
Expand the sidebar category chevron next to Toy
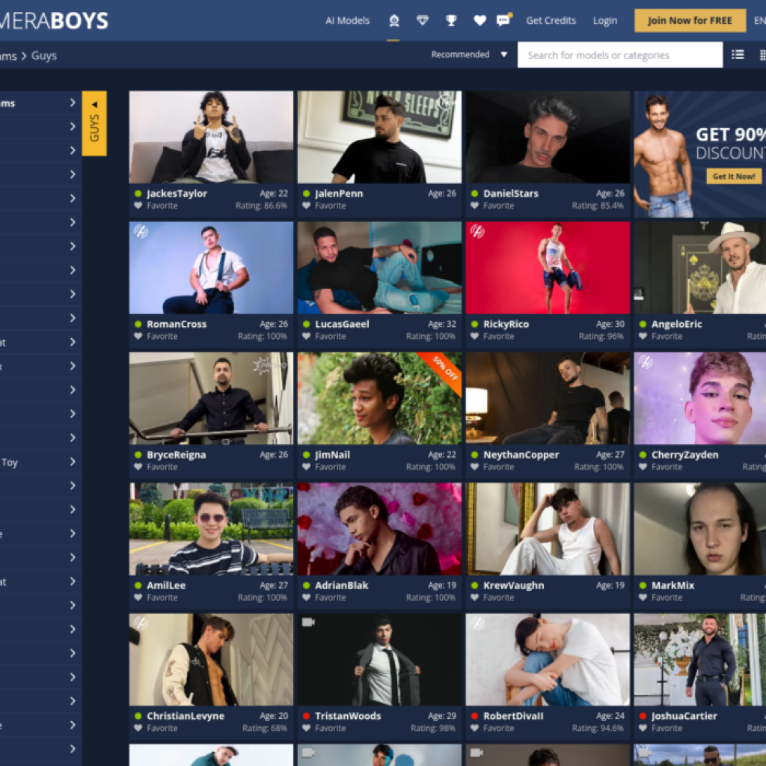pyautogui.click(x=73, y=462)
